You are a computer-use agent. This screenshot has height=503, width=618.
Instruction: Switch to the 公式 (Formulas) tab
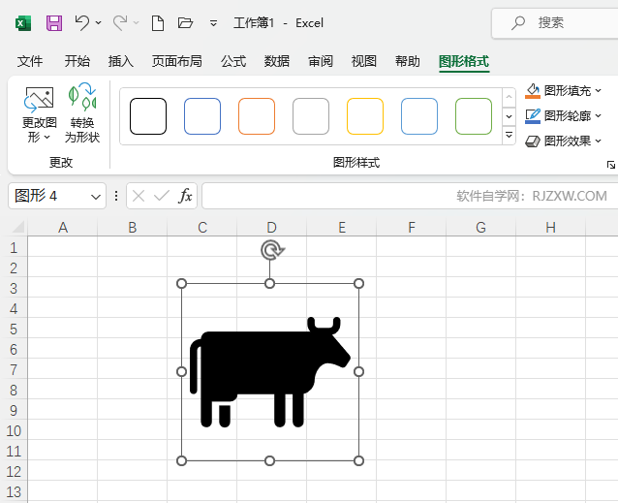pyautogui.click(x=233, y=61)
